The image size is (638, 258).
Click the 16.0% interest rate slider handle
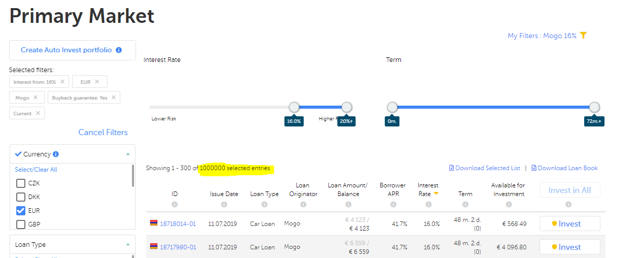(x=294, y=107)
